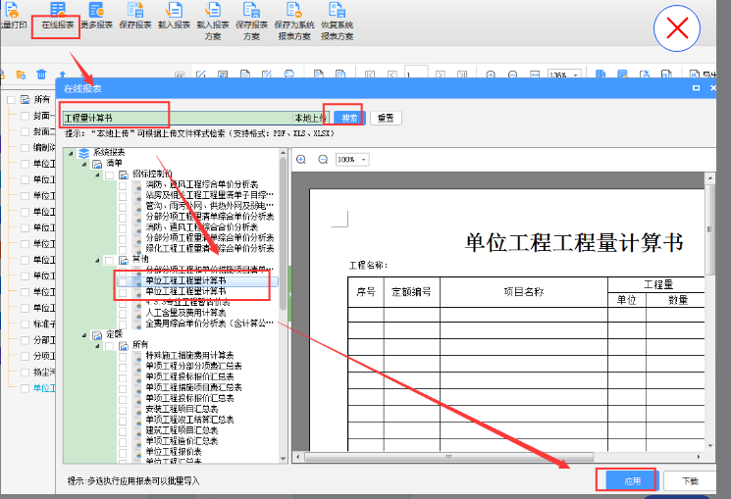Click the page number field in main toolbar
Image resolution: width=731 pixels, height=499 pixels.
click(416, 75)
